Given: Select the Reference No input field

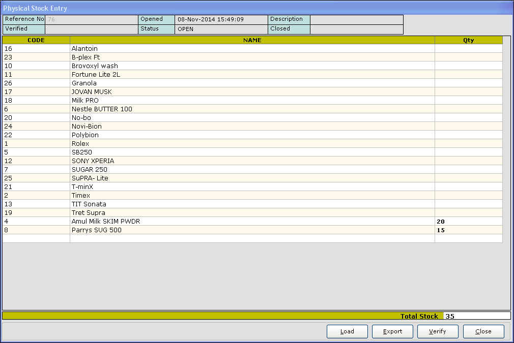Looking at the screenshot, I should [x=92, y=19].
